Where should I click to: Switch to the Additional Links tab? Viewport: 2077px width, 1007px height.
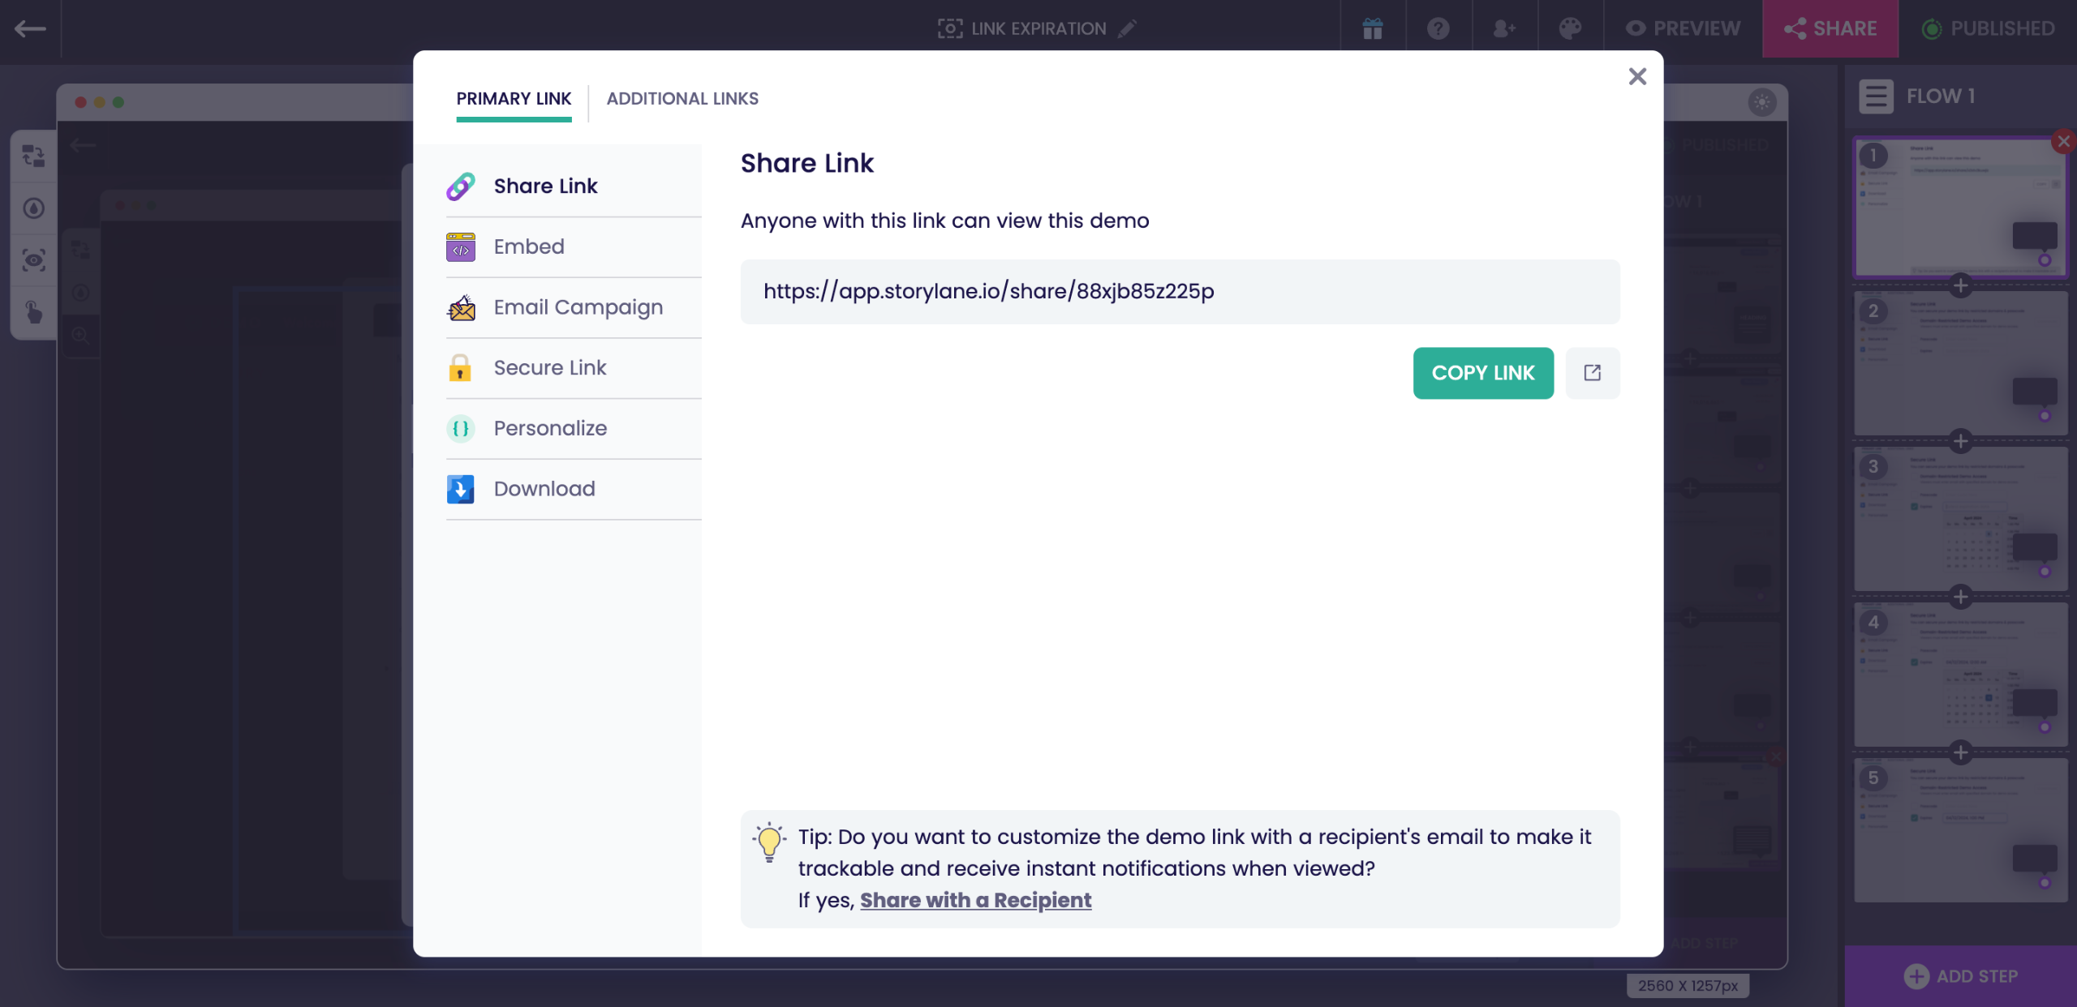pos(682,99)
